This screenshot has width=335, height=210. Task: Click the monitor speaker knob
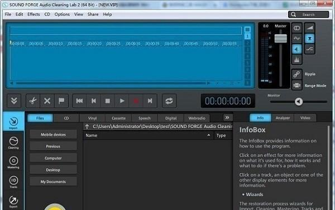[299, 102]
